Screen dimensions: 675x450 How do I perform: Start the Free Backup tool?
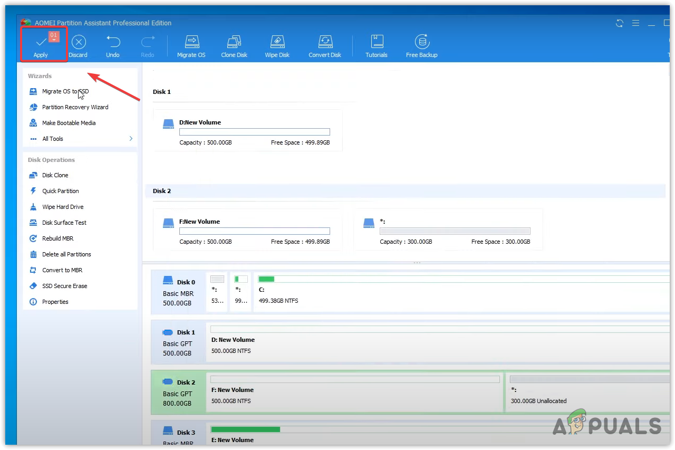tap(421, 45)
